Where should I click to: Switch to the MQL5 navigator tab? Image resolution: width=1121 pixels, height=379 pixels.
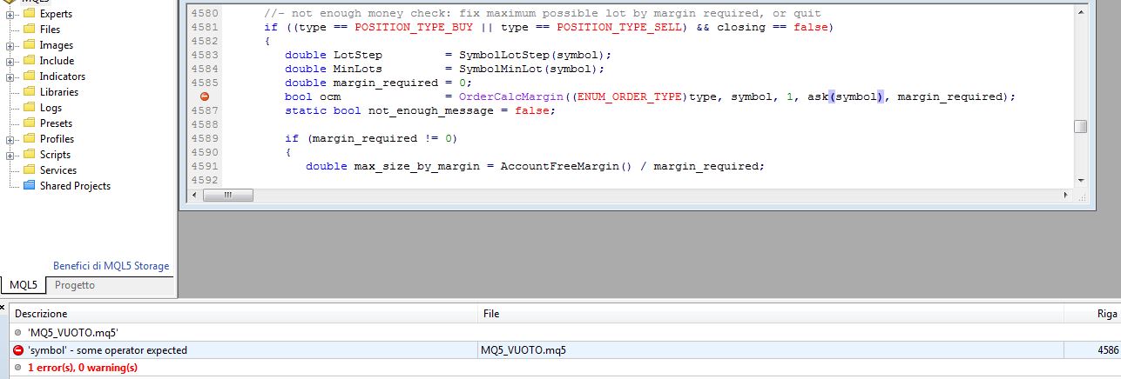click(x=24, y=285)
